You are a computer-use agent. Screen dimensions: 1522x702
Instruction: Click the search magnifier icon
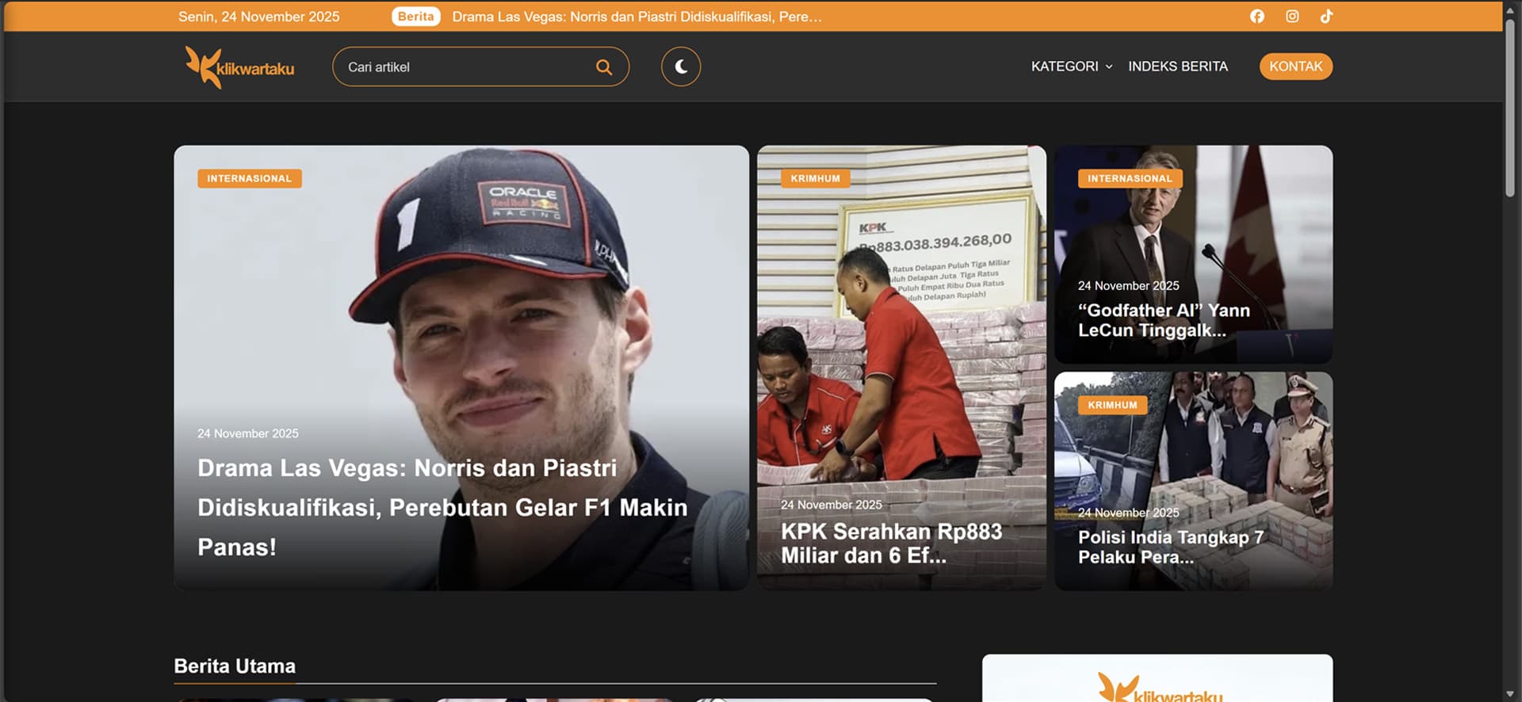point(604,67)
